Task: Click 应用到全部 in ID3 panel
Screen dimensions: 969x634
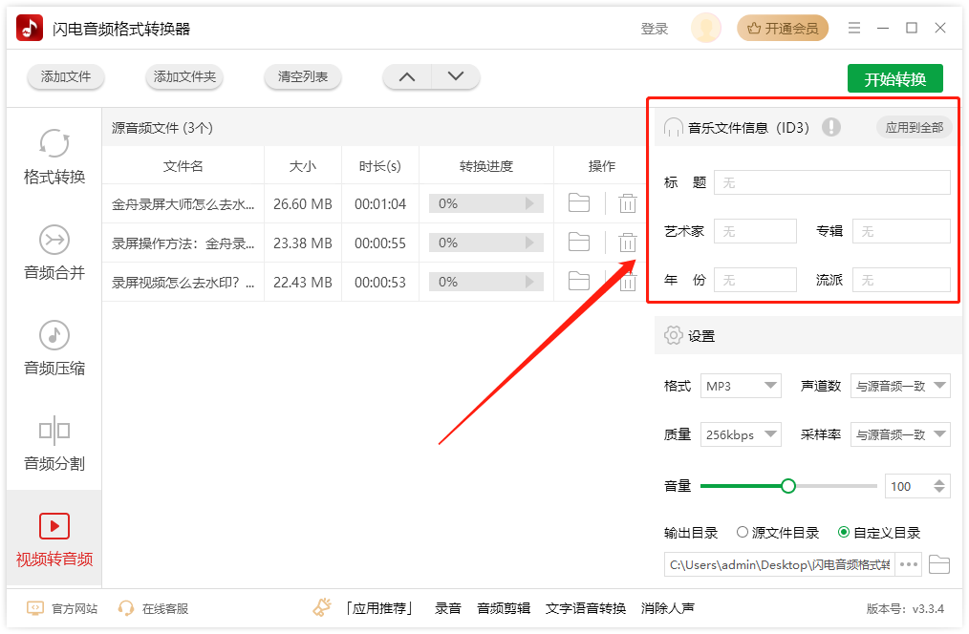Action: (914, 126)
